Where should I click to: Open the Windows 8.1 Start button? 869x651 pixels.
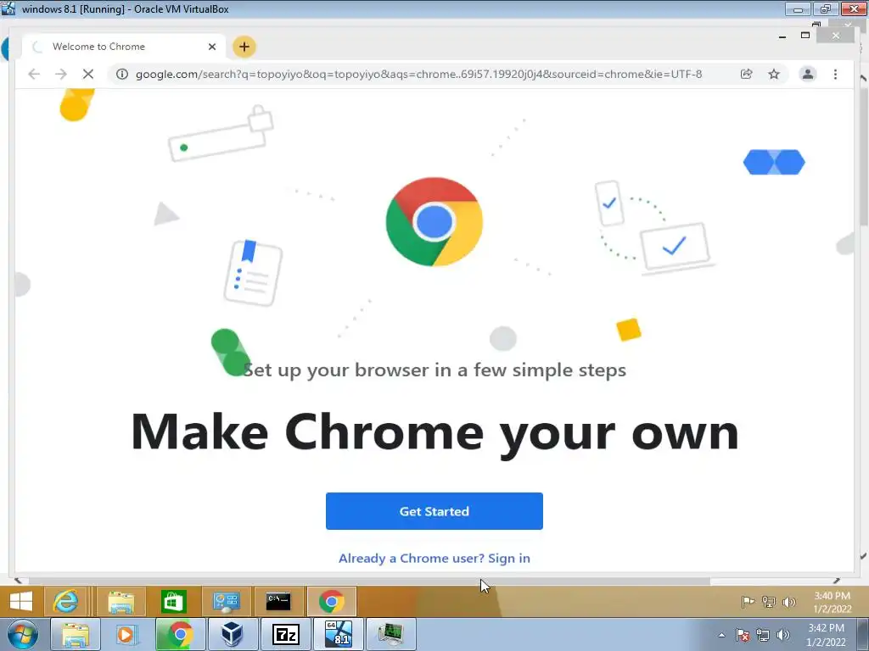point(21,601)
